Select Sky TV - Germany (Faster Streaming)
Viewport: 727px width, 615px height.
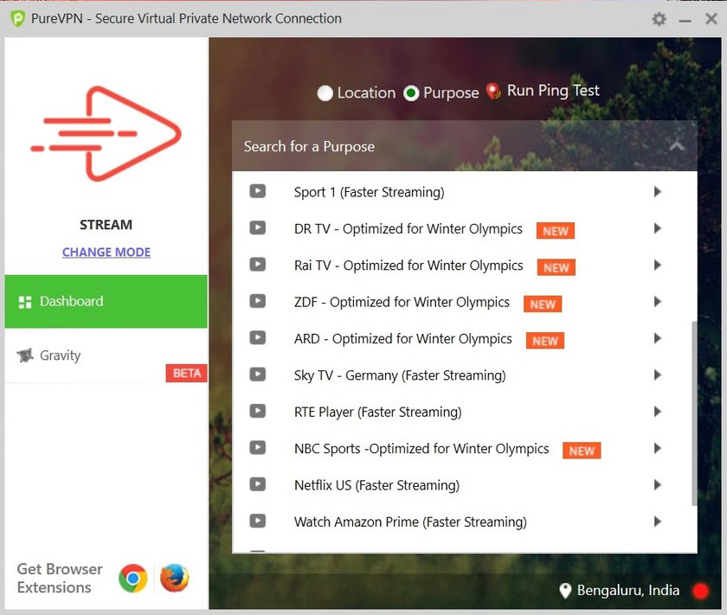click(x=400, y=375)
